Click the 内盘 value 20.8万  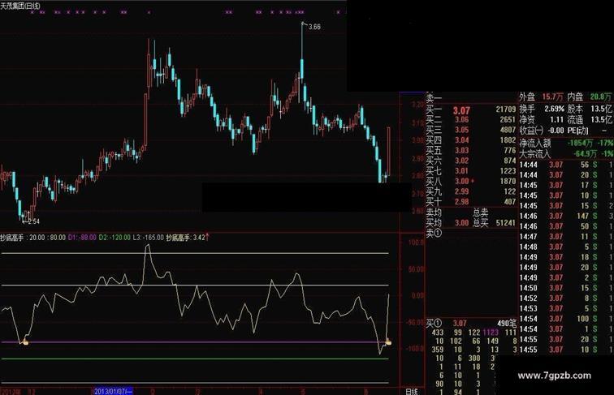coord(600,97)
